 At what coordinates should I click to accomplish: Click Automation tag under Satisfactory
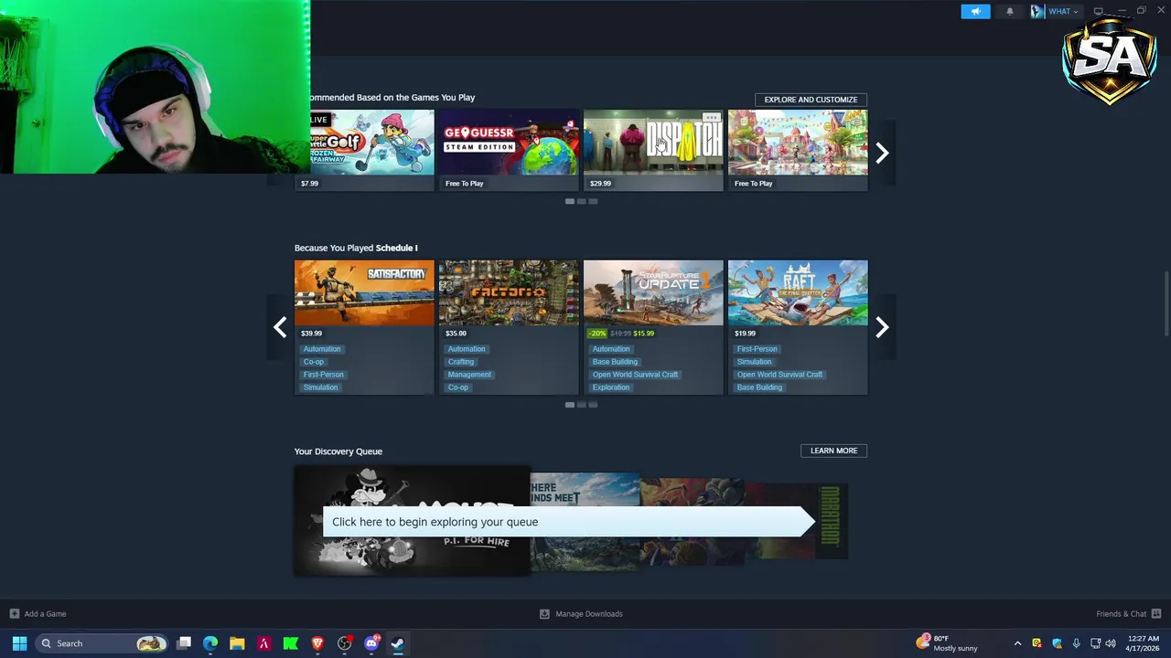pos(322,349)
